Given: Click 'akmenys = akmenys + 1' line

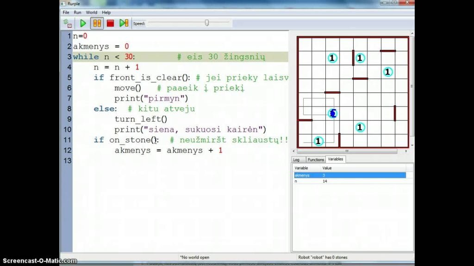Looking at the screenshot, I should tap(168, 150).
